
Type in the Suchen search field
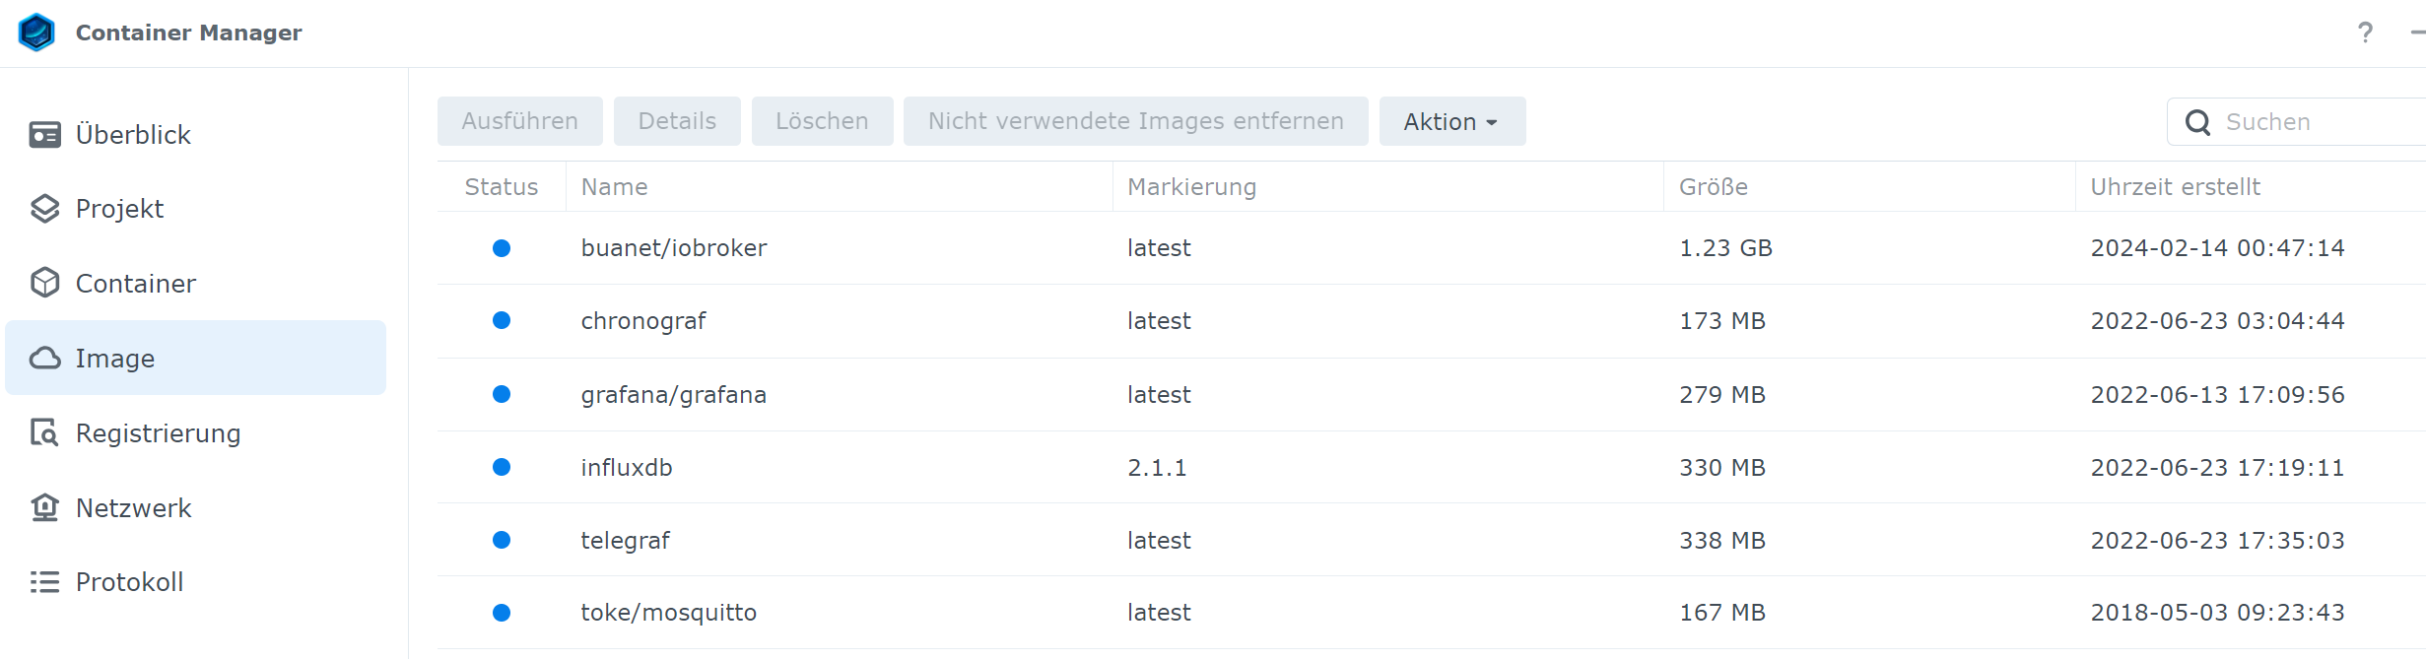[x=2316, y=122]
